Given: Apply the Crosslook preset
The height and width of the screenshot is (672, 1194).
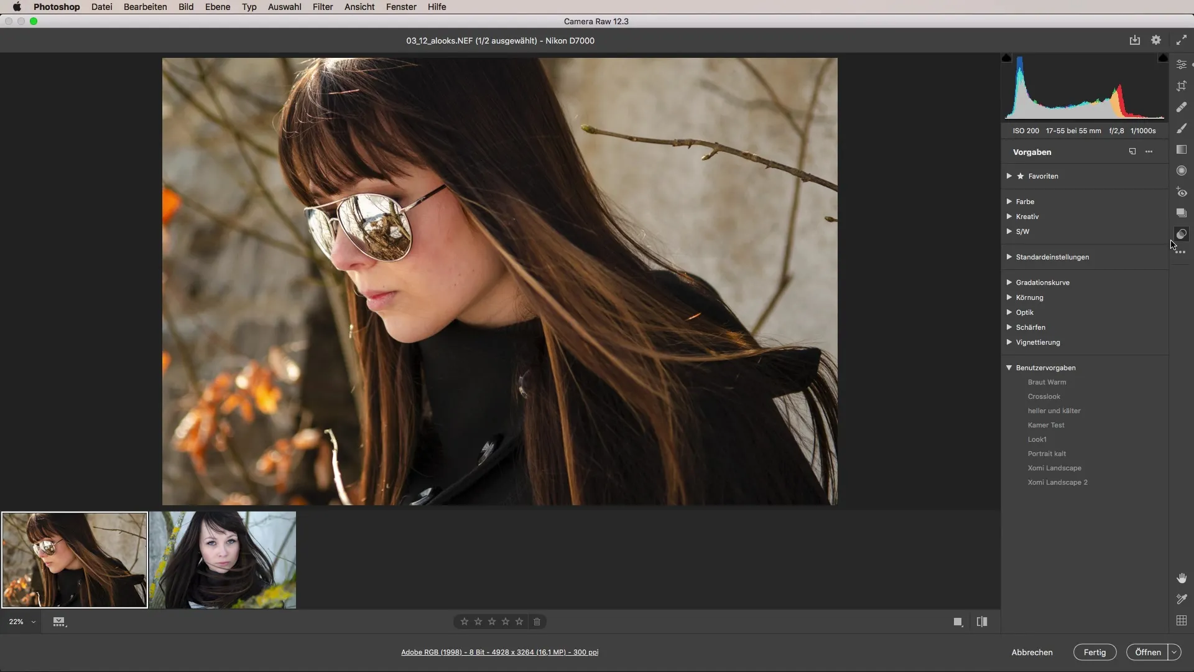Looking at the screenshot, I should (x=1044, y=396).
